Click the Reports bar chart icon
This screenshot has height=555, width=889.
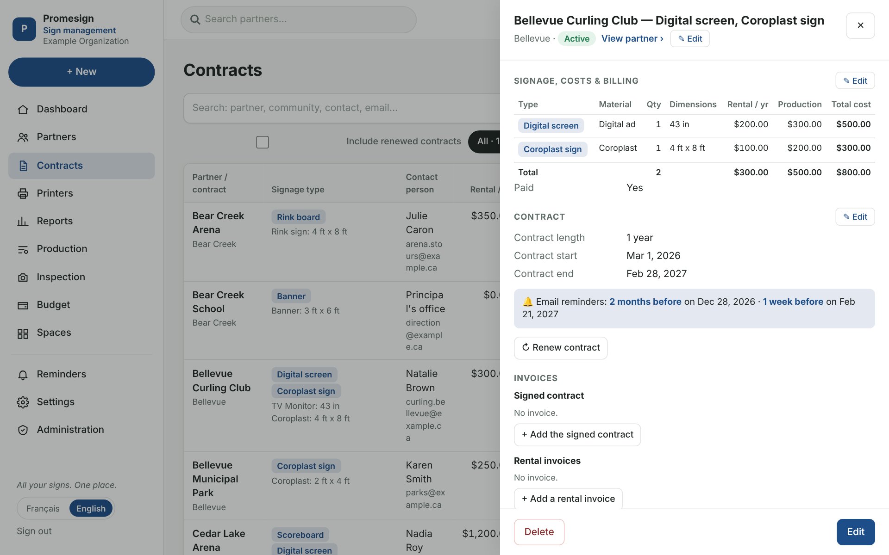point(23,222)
